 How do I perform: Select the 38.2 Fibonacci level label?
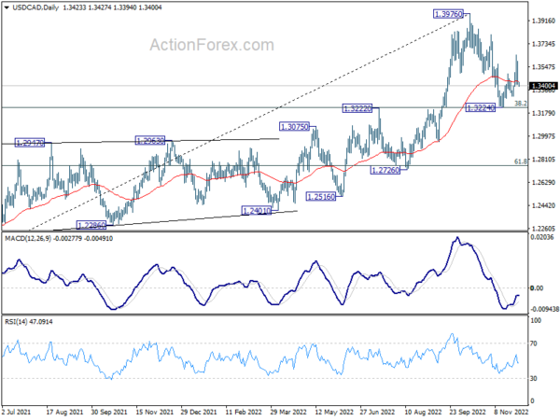(521, 104)
